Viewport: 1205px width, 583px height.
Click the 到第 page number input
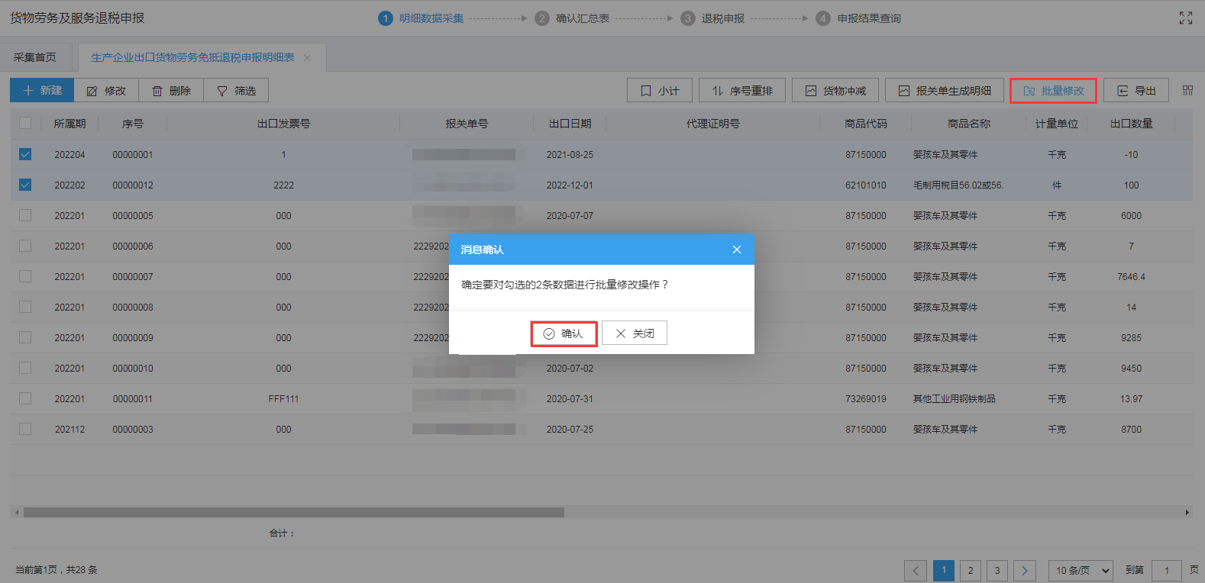[1167, 570]
